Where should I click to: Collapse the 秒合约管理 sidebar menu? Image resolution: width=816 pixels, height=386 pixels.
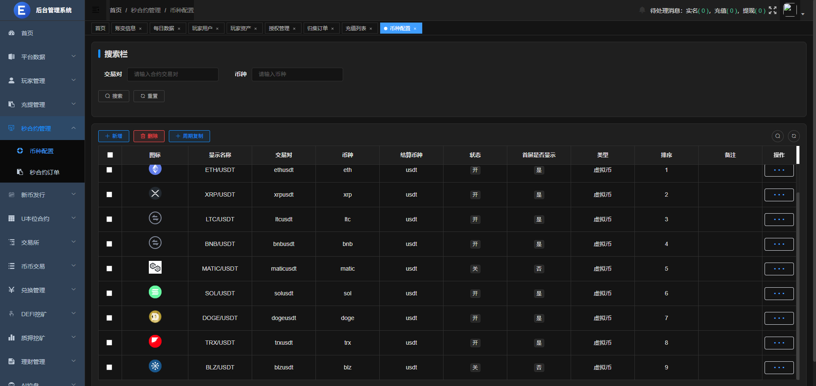tap(43, 128)
